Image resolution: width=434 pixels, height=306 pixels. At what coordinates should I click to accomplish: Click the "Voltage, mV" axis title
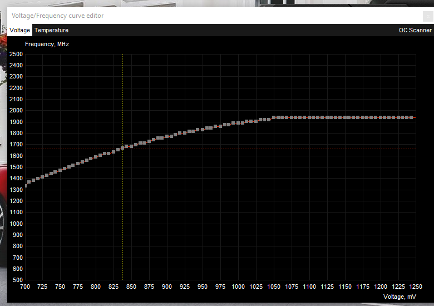[x=400, y=297]
